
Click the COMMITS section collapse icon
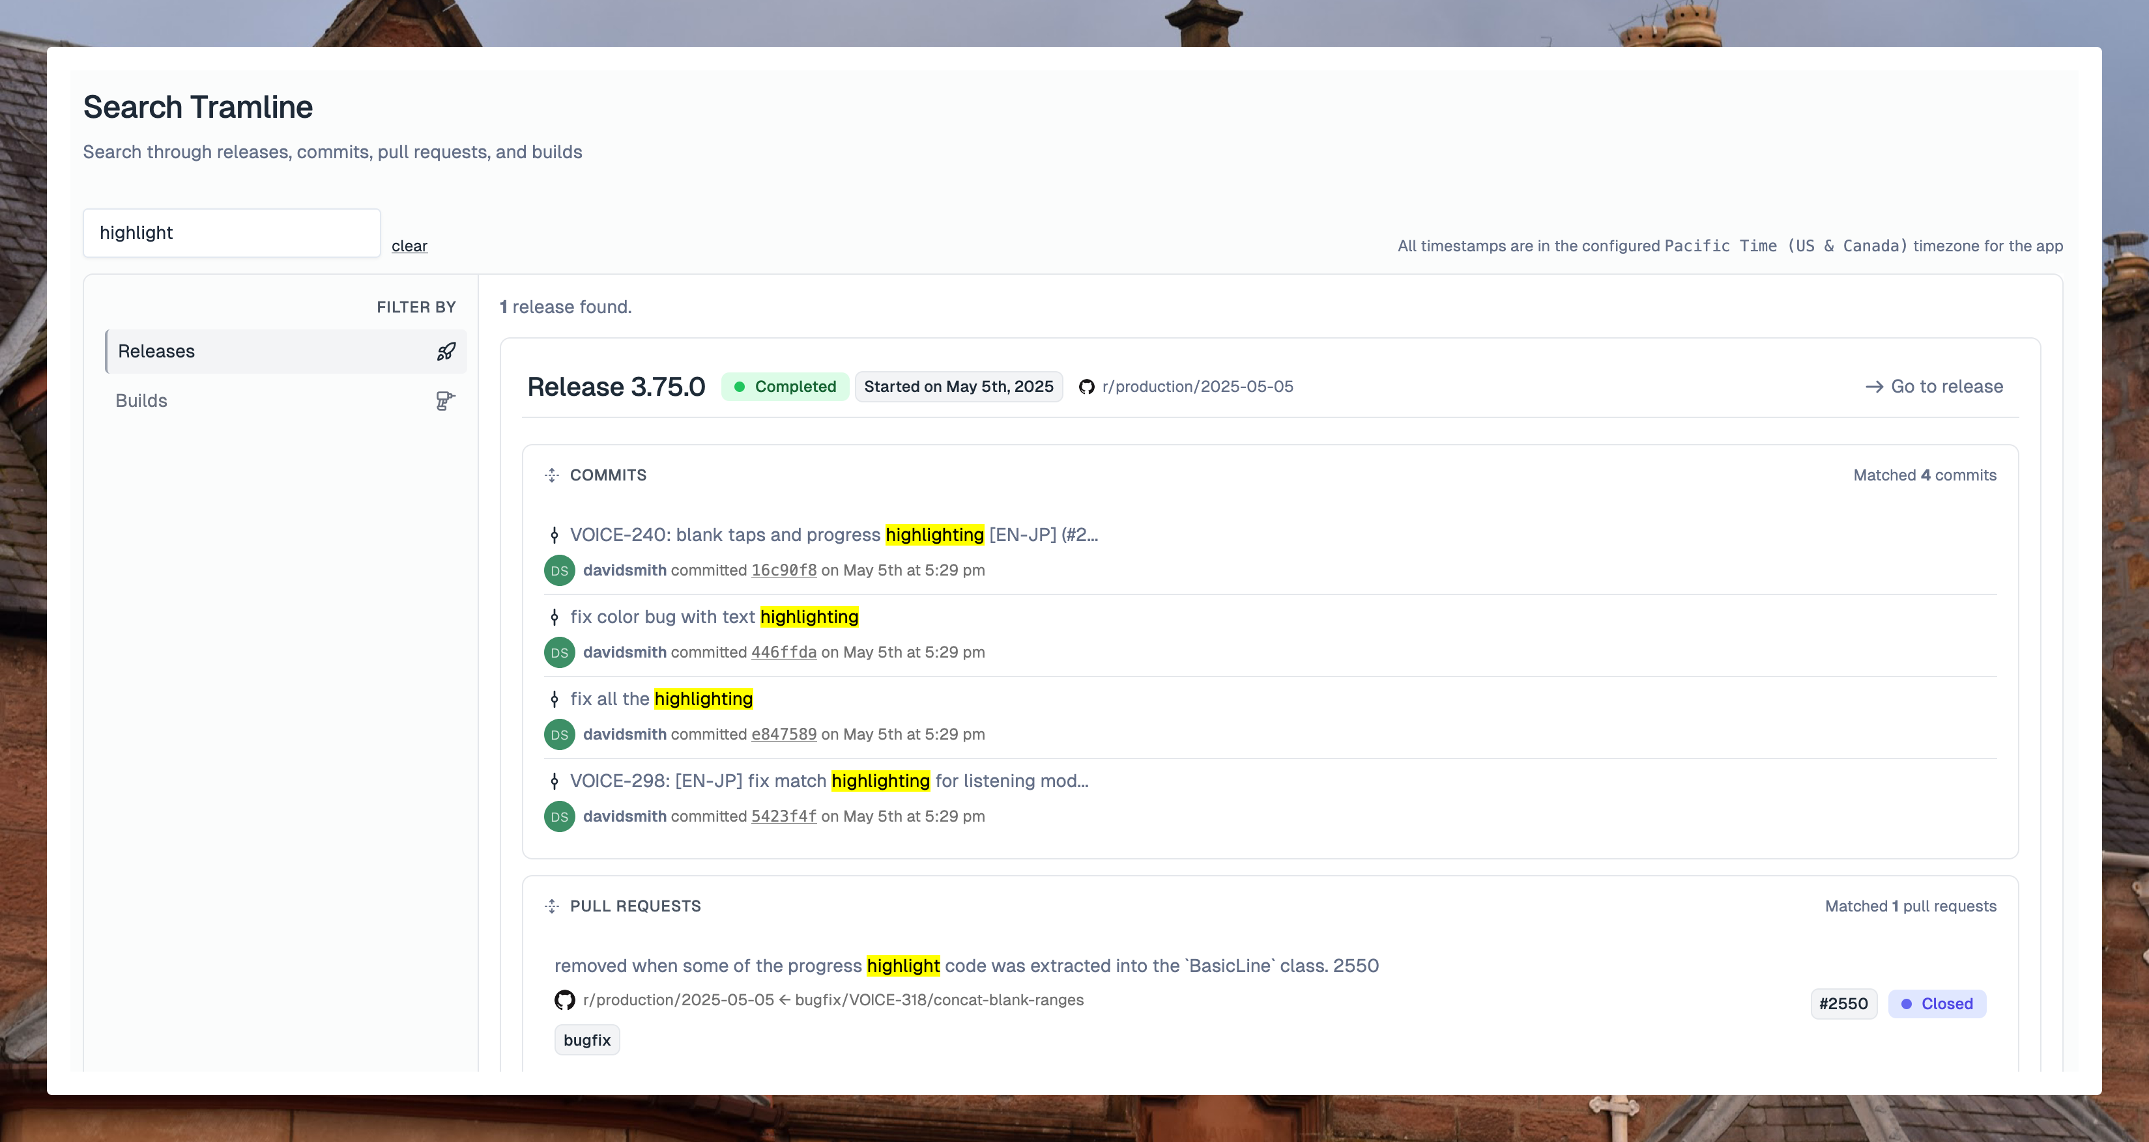tap(551, 475)
